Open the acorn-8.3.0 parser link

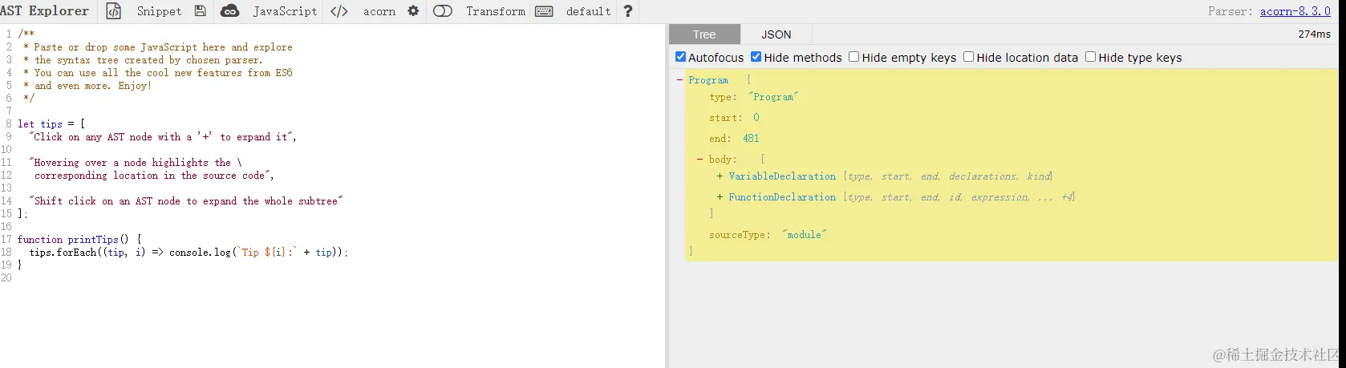tap(1295, 11)
